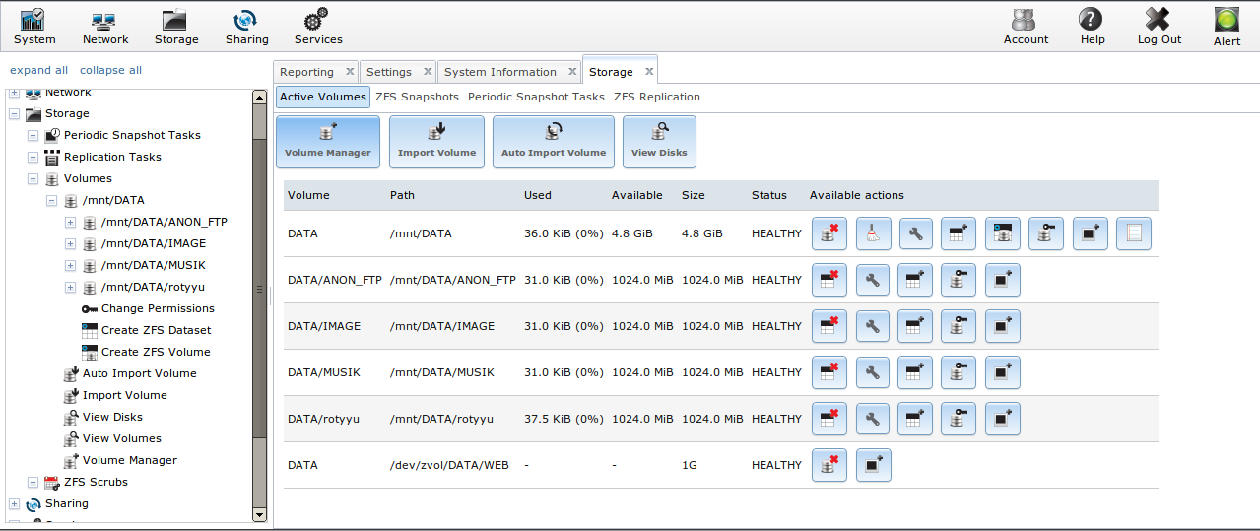Create snapshot icon in /dev/zvol/DATA/WEB row
This screenshot has width=1260, height=531.
873,465
